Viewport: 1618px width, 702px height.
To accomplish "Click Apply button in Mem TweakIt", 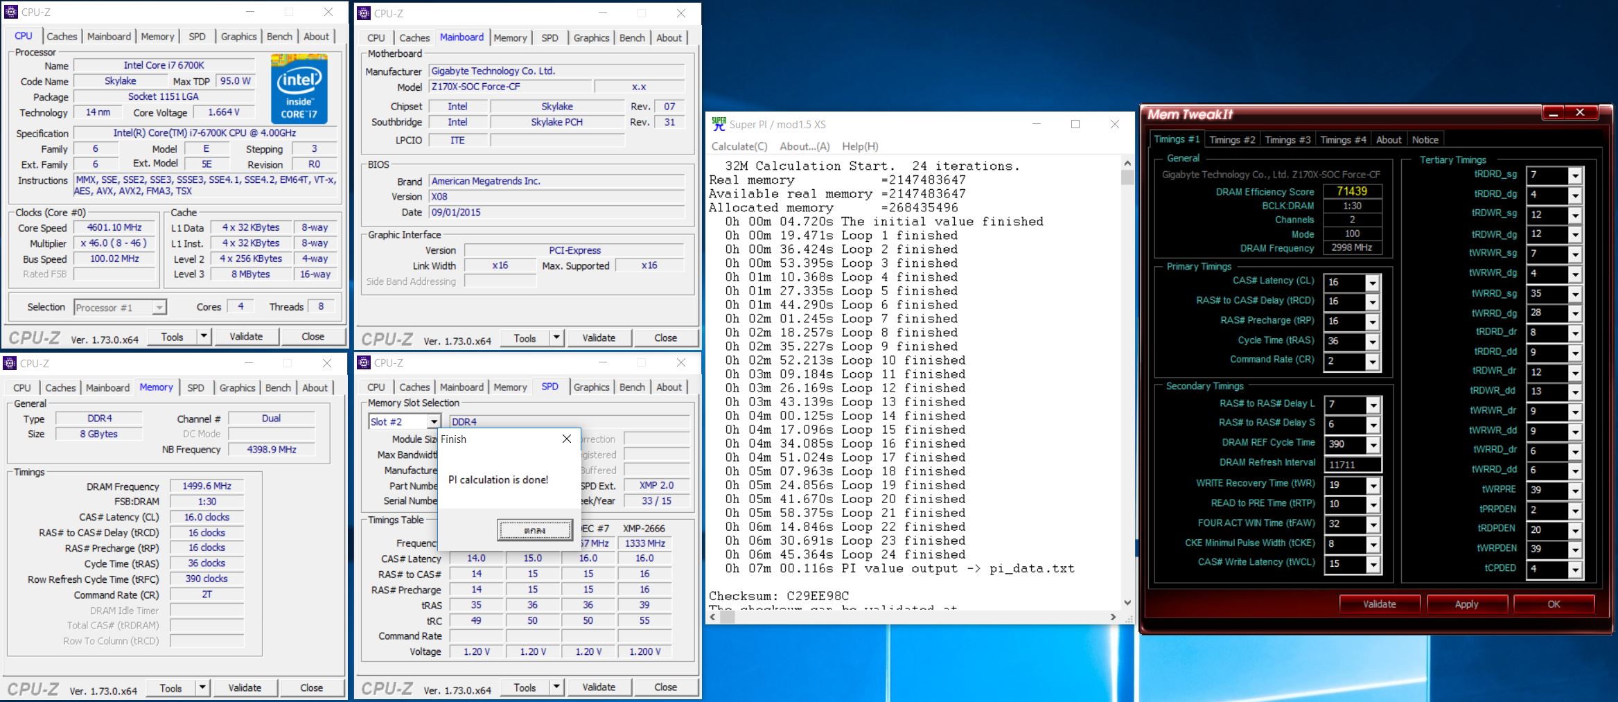I will point(1466,604).
